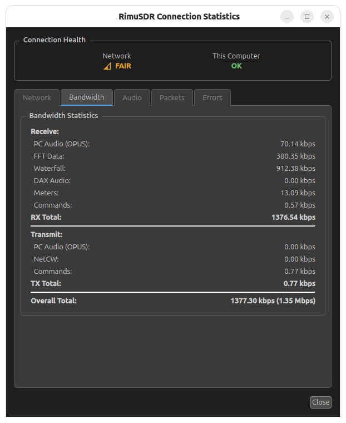The image size is (346, 423).
Task: Open the Audio tab
Action: coord(132,97)
